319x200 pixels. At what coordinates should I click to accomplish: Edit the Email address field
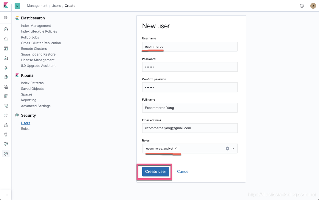(190, 128)
